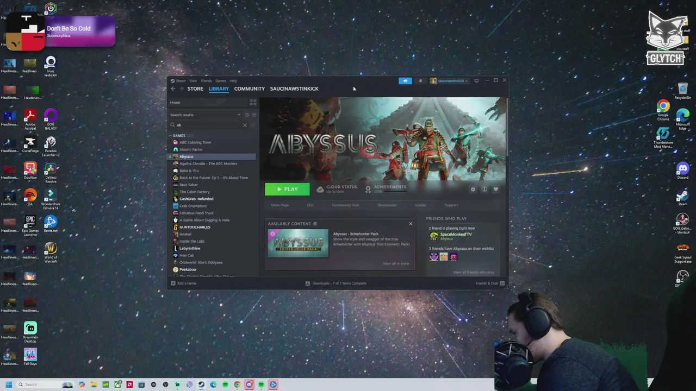Open the Games menu
The width and height of the screenshot is (696, 391).
click(x=220, y=81)
